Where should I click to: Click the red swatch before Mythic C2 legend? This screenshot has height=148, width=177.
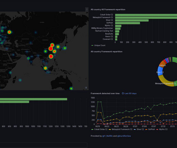[157, 129]
